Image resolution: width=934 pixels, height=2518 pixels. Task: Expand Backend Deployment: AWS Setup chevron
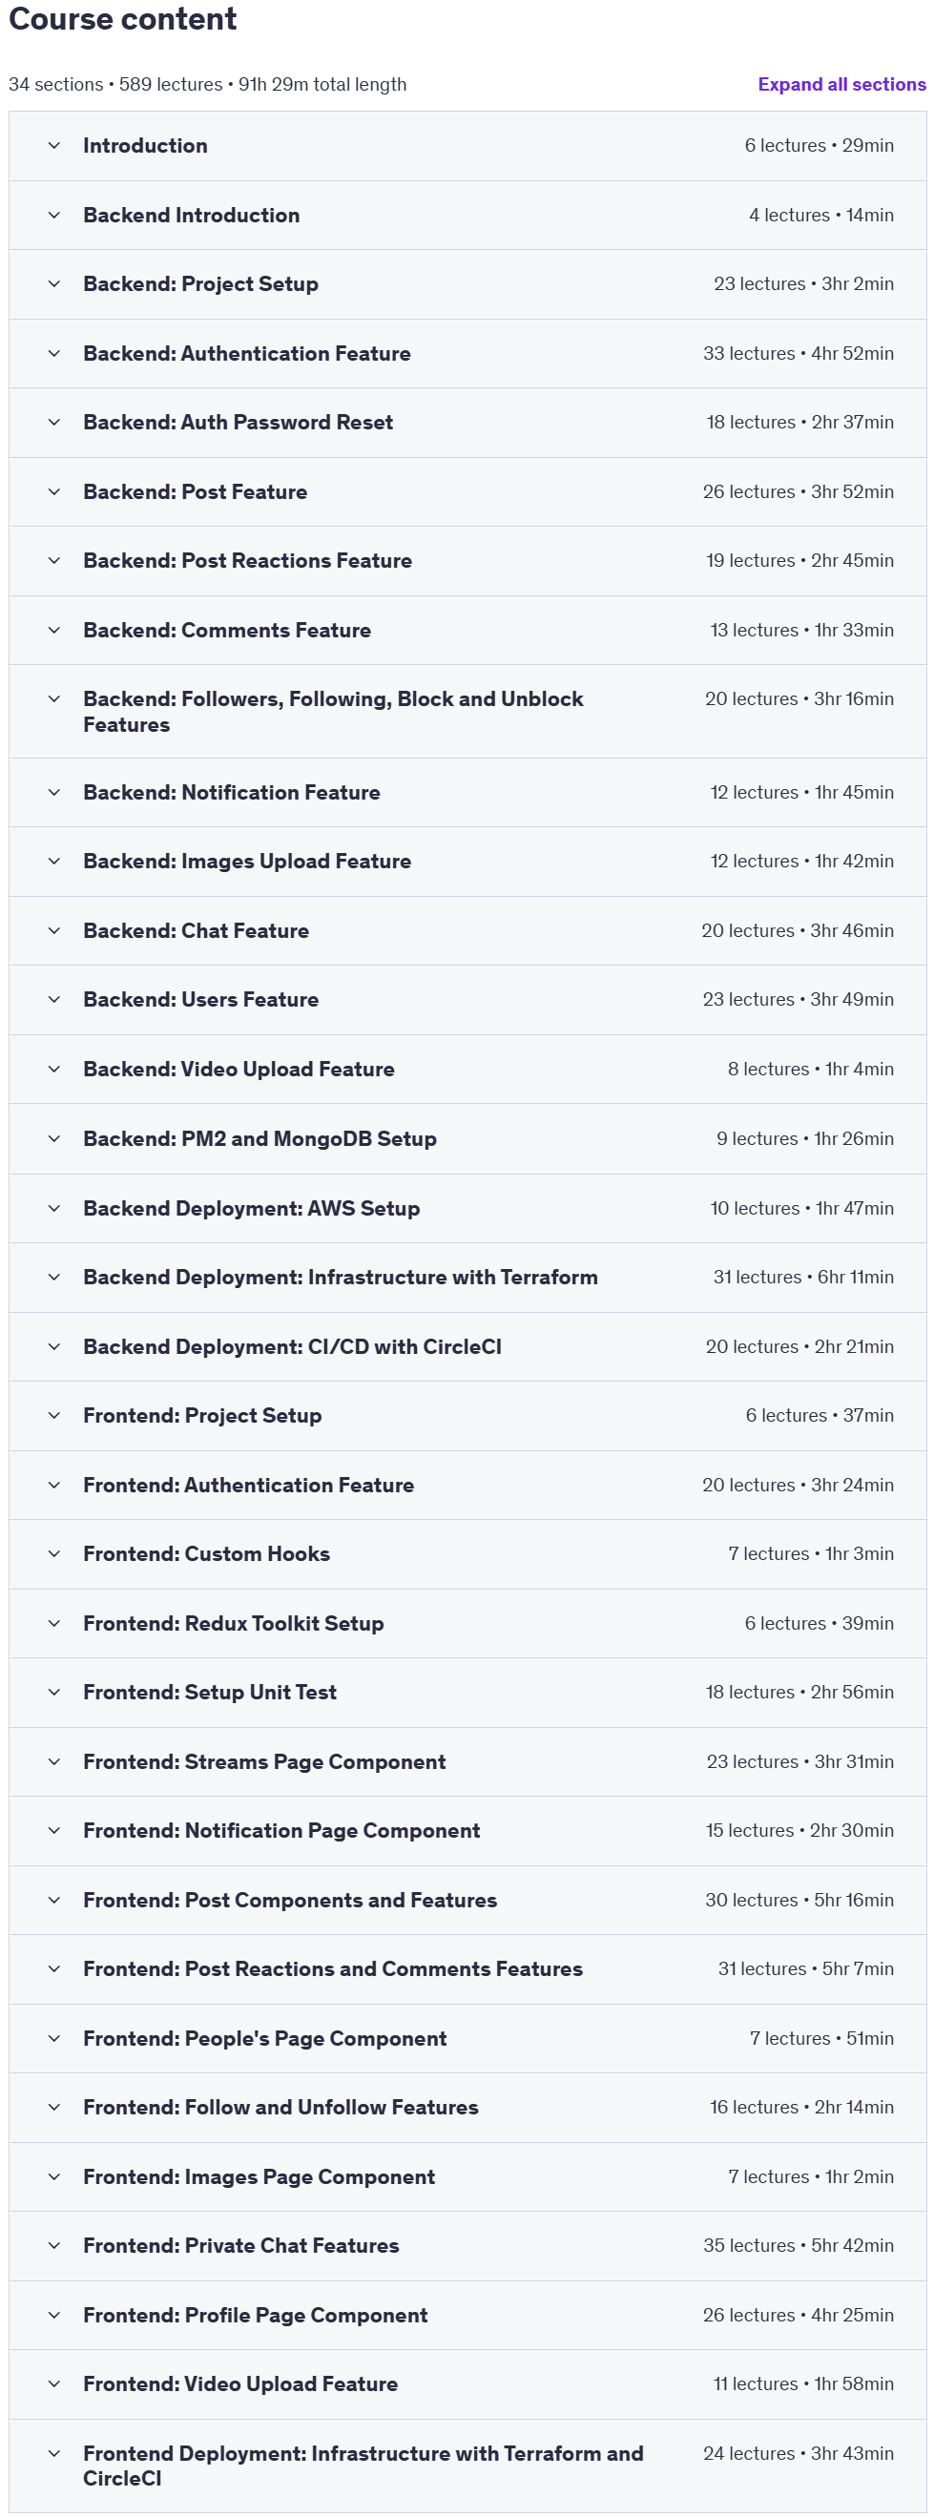54,1208
